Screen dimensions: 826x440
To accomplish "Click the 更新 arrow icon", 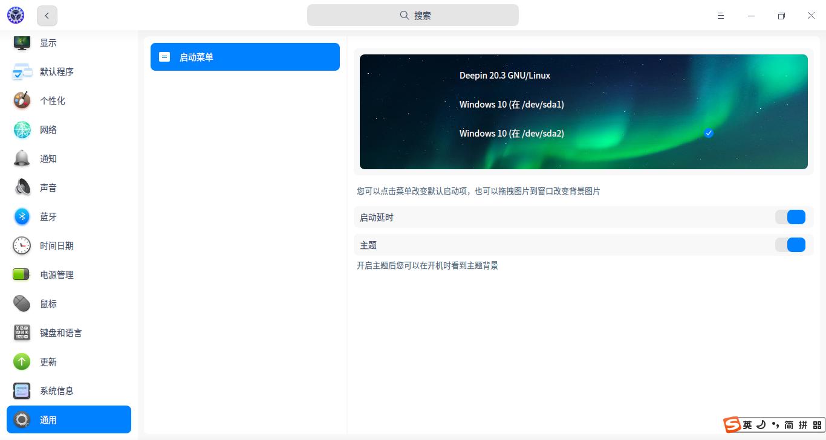I will [x=22, y=361].
